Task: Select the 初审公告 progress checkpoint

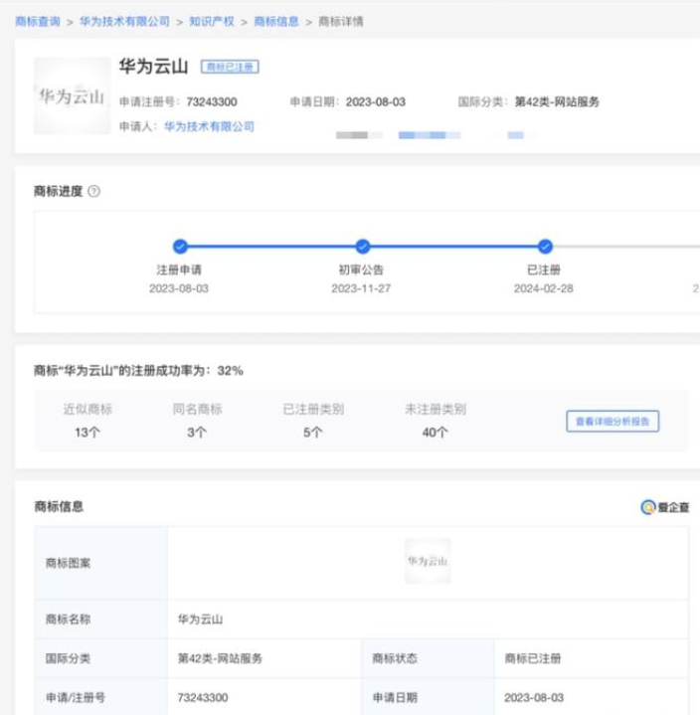Action: tap(363, 247)
